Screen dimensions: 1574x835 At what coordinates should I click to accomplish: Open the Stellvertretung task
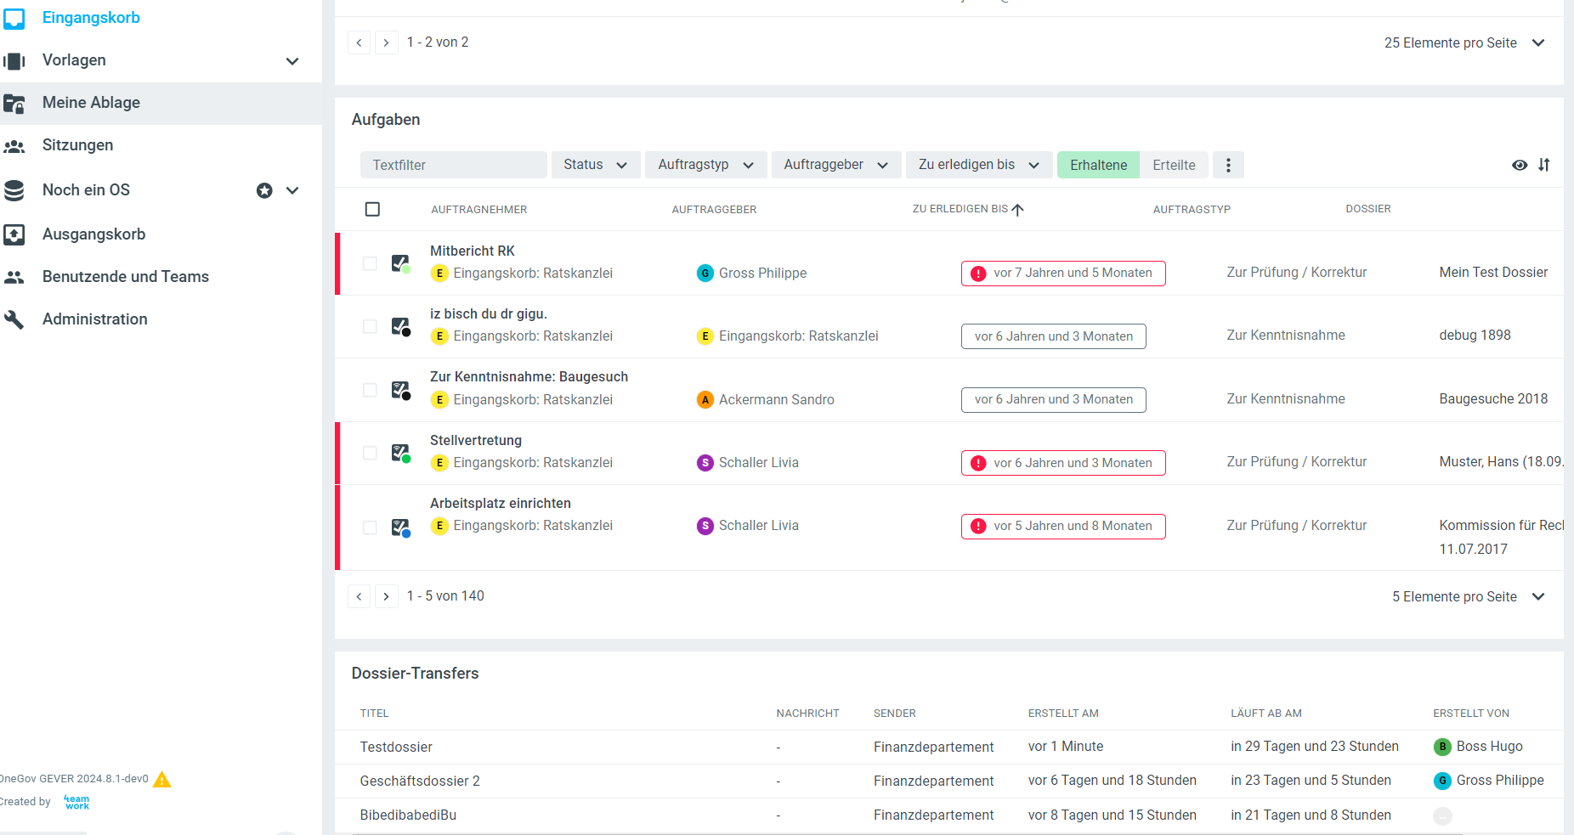point(476,440)
